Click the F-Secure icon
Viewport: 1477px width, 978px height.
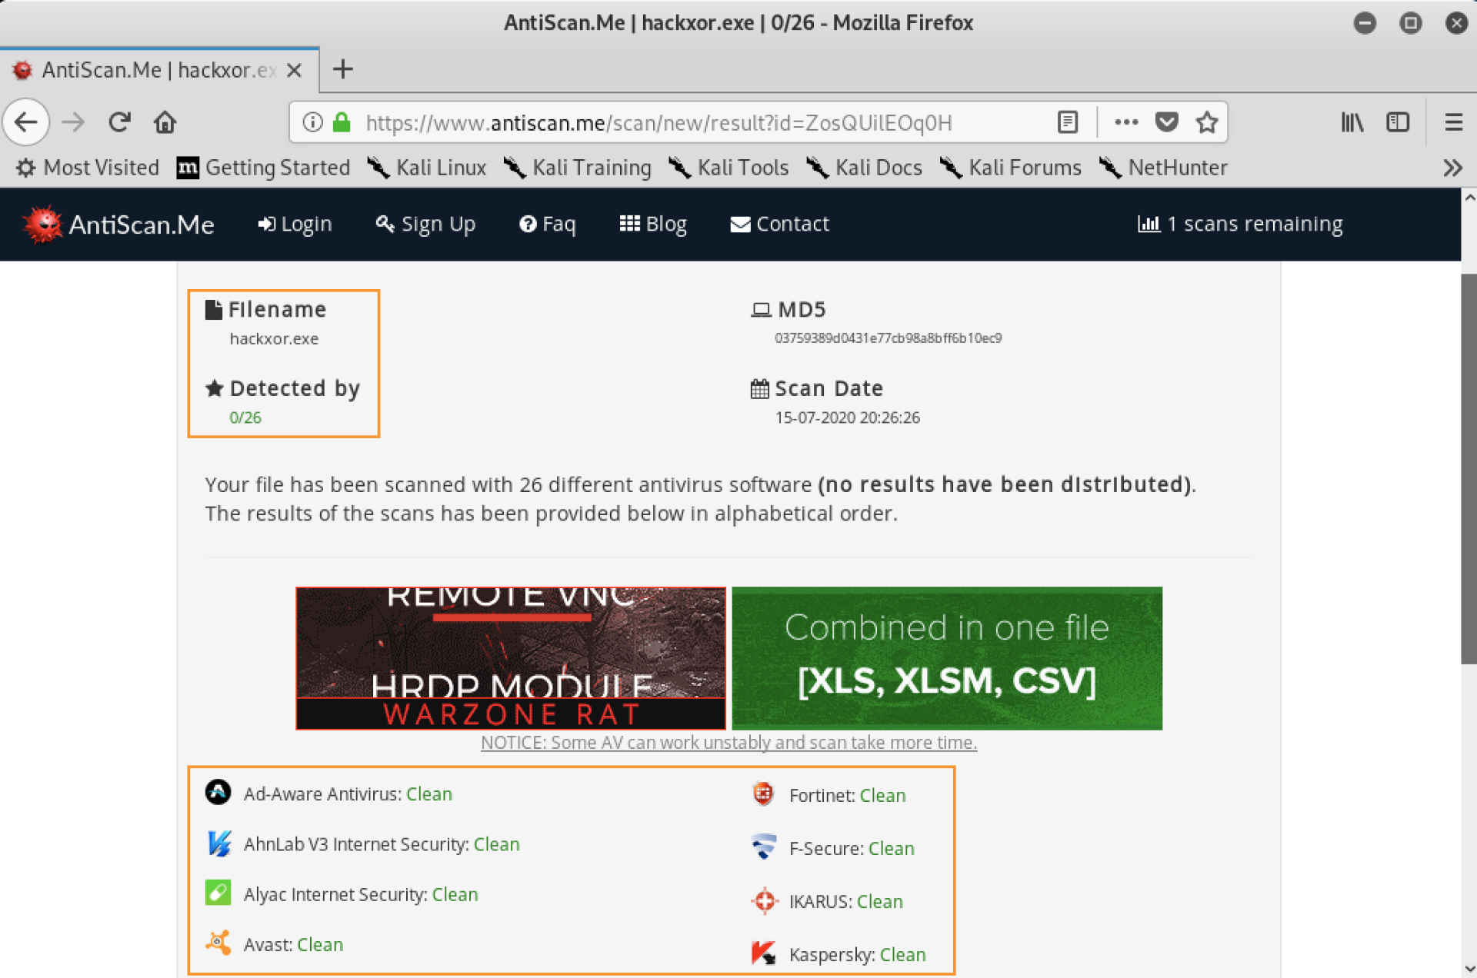[x=763, y=847]
